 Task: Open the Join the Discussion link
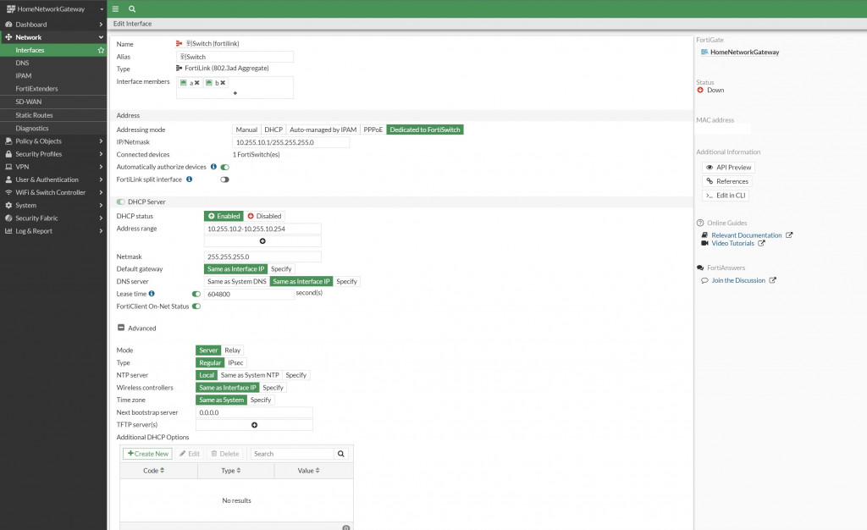(738, 280)
